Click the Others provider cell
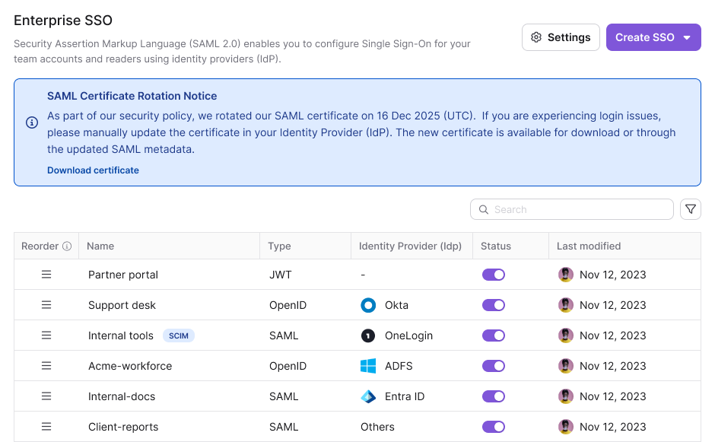715x442 pixels. pos(377,427)
